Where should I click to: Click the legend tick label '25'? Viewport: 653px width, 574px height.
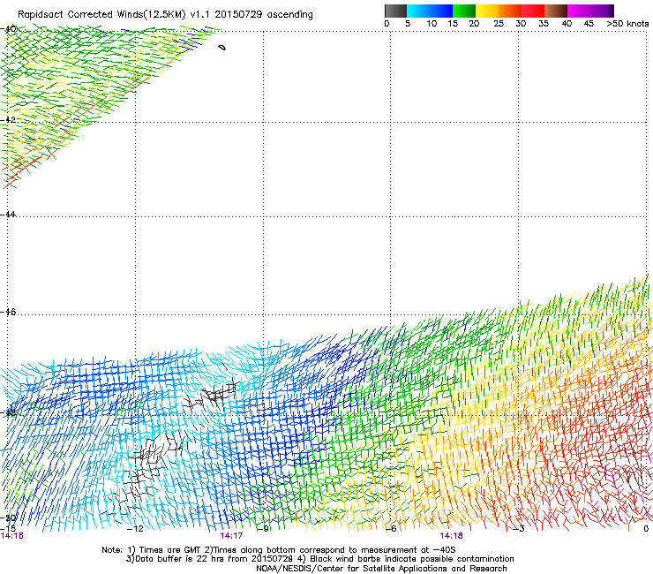[499, 24]
